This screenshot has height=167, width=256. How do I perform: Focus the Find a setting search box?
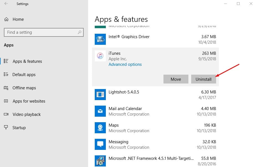(x=44, y=32)
